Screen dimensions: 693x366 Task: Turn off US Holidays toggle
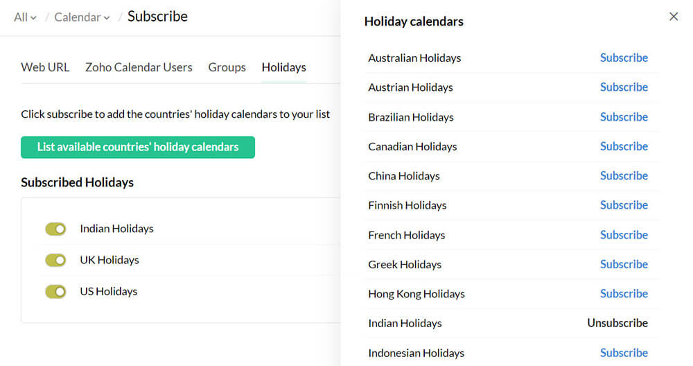click(x=55, y=292)
